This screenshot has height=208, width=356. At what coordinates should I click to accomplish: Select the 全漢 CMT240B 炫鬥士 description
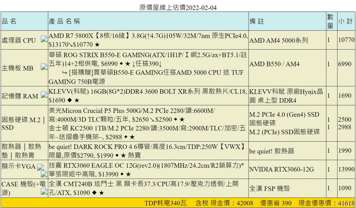144,188
